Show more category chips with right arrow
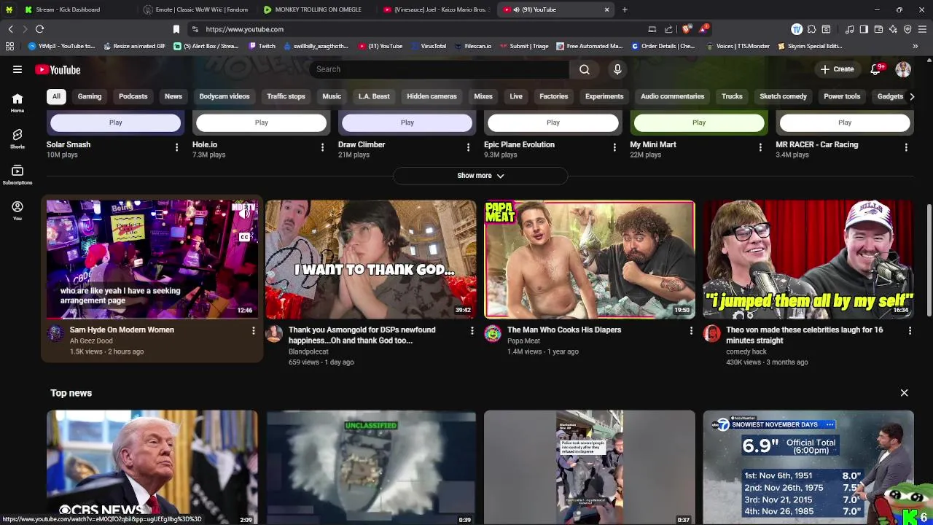The height and width of the screenshot is (525, 933). click(911, 96)
